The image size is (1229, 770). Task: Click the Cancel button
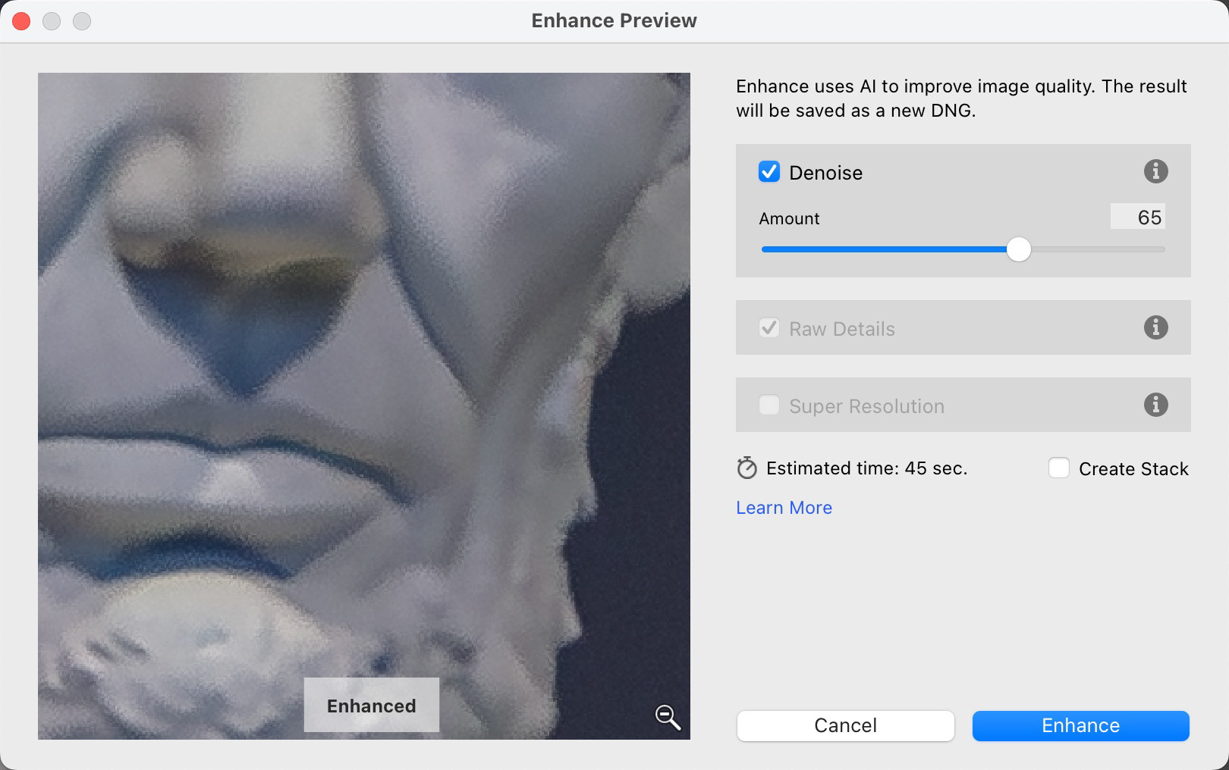click(845, 725)
